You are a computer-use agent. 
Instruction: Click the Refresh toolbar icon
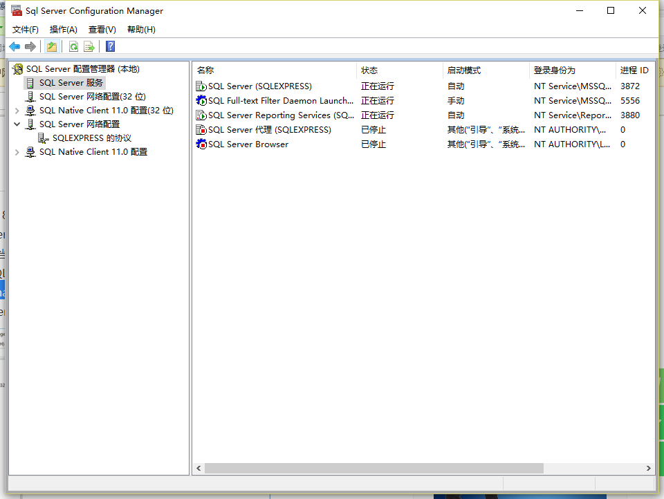tap(74, 46)
